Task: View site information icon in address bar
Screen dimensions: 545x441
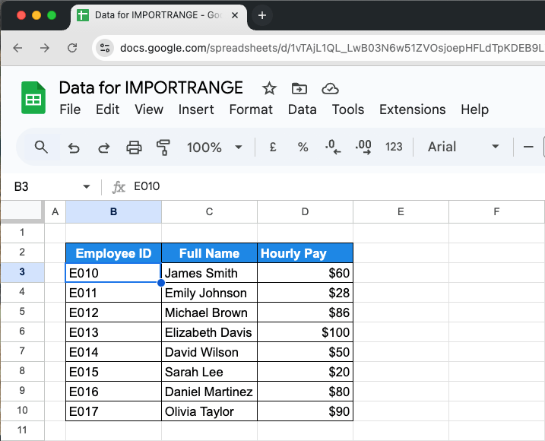Action: pos(105,48)
